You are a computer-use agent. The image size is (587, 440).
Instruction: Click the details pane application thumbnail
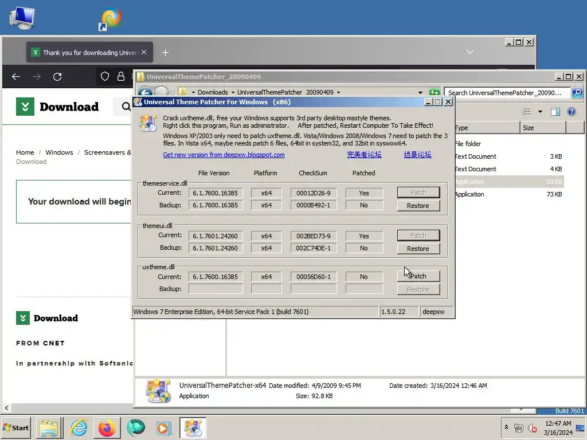pos(158,391)
